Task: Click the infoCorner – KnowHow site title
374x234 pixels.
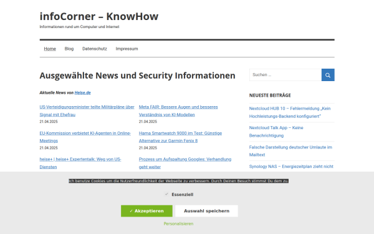Action: coord(99,16)
